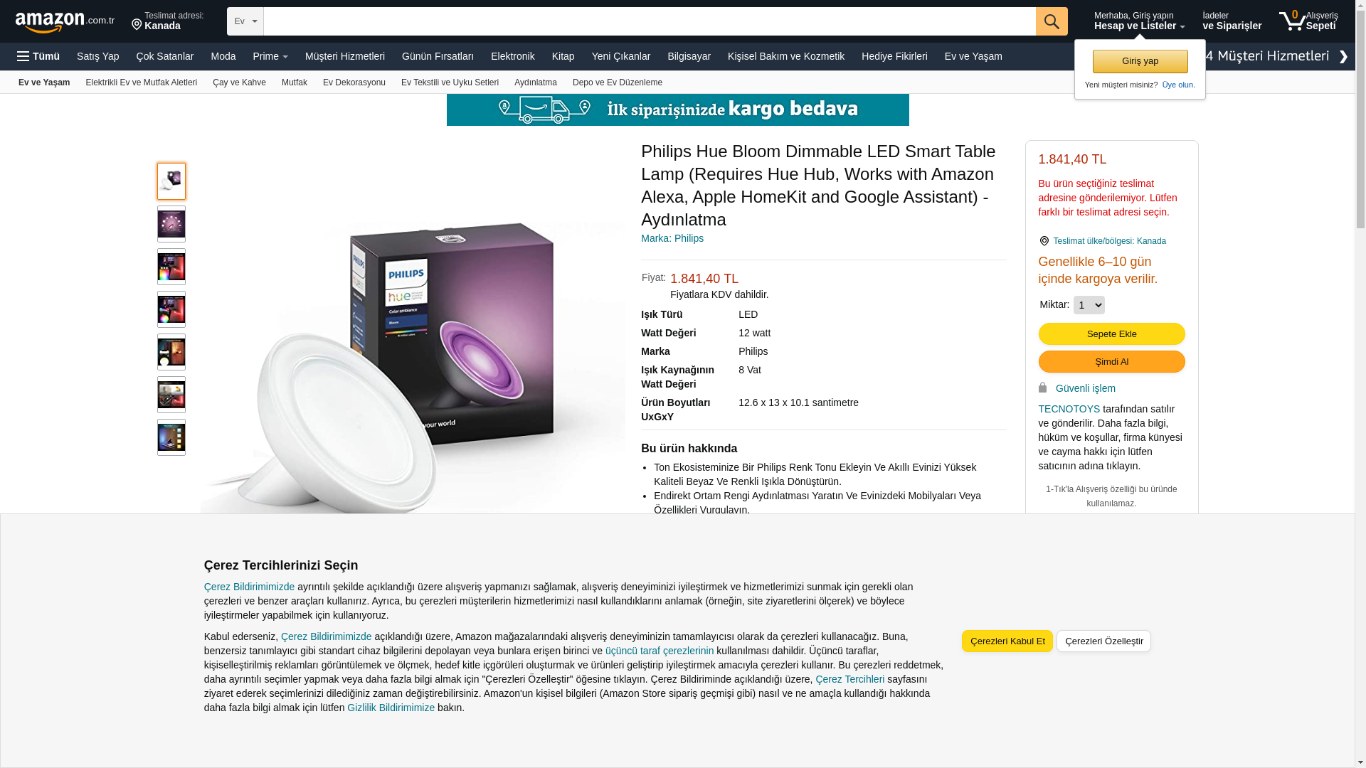Open the Amazon.com.tr logo homepage
The height and width of the screenshot is (768, 1366).
coord(65,22)
